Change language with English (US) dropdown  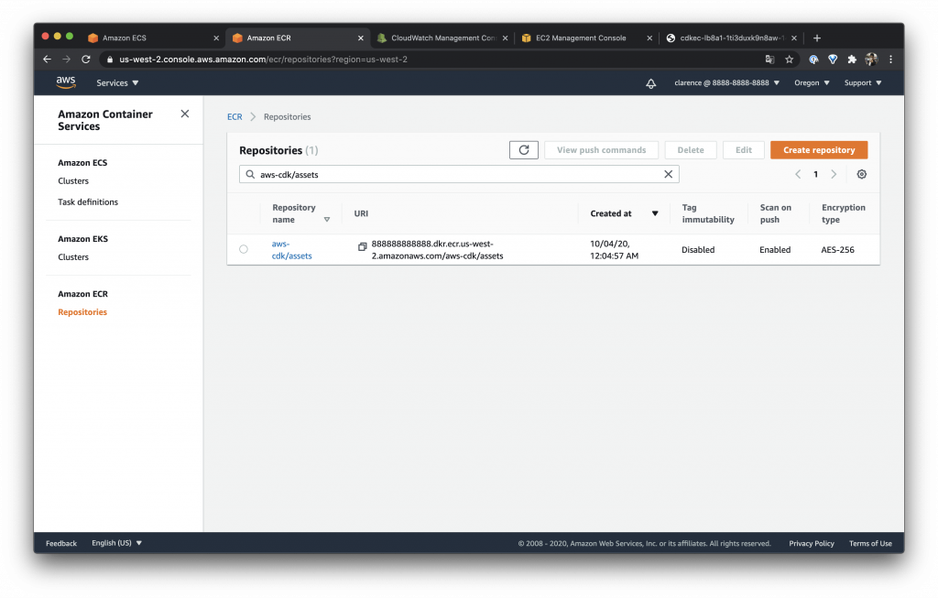click(116, 543)
